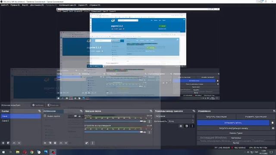Screen dimensions: 276x155
Task: Undock the Sources panel icon
Action: [x=81, y=111]
